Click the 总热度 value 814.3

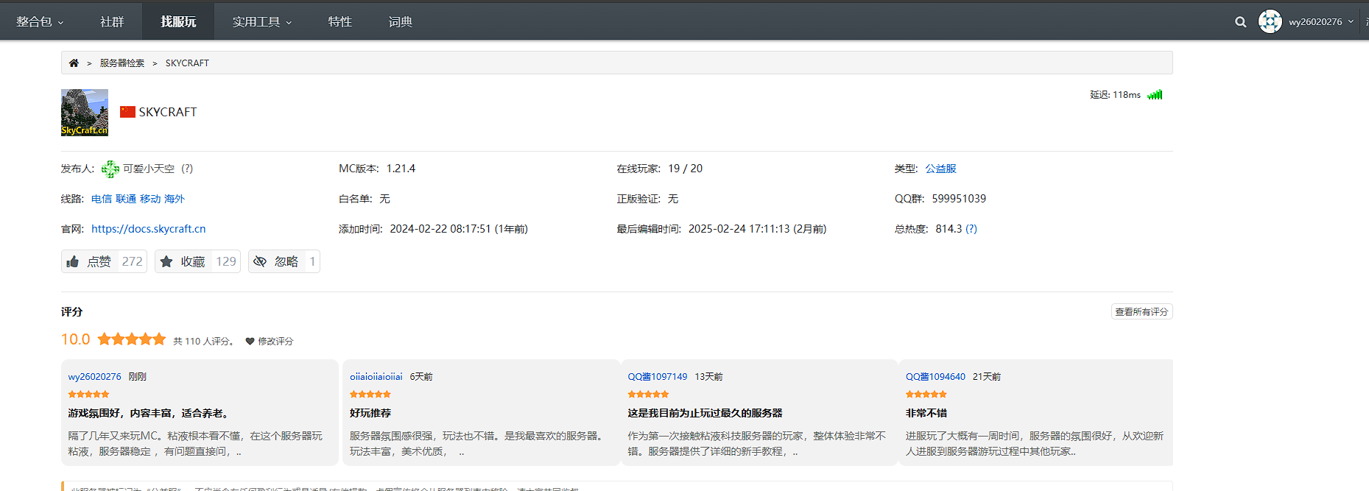point(949,229)
